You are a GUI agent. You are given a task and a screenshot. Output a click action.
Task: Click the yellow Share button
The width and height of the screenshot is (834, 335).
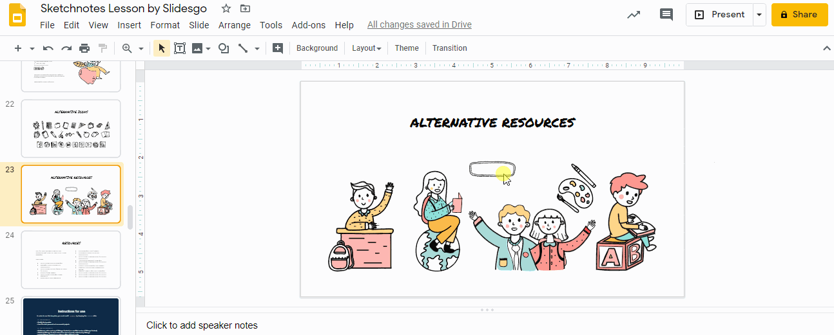tap(799, 14)
